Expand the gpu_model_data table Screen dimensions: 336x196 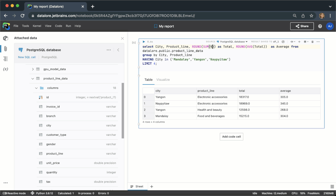click(x=33, y=69)
